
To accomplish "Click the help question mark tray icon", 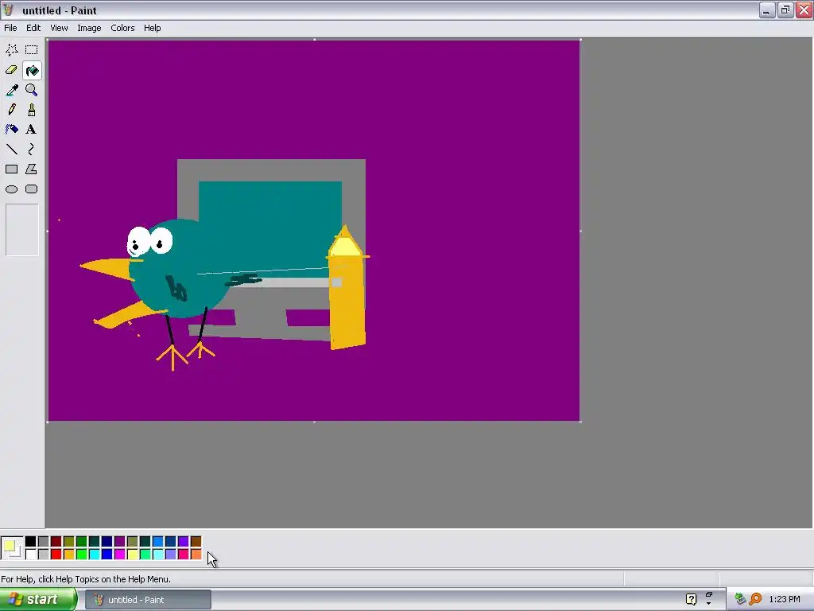I will pyautogui.click(x=691, y=599).
